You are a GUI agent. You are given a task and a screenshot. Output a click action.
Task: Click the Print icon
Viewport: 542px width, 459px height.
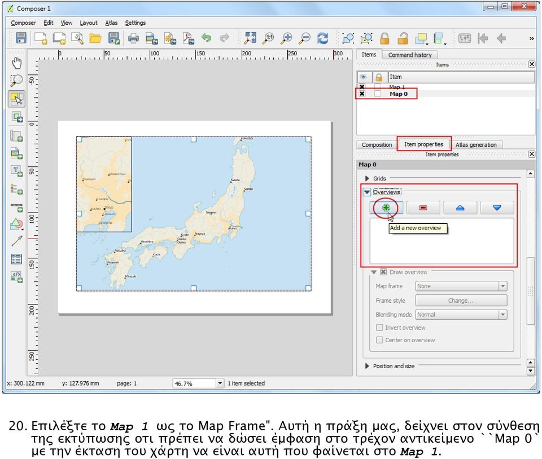tap(133, 38)
